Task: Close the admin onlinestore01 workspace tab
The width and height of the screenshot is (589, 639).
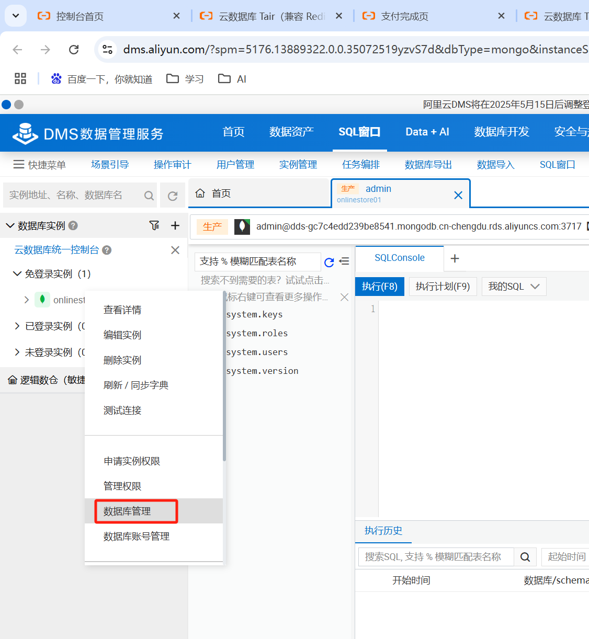Action: pyautogui.click(x=458, y=195)
